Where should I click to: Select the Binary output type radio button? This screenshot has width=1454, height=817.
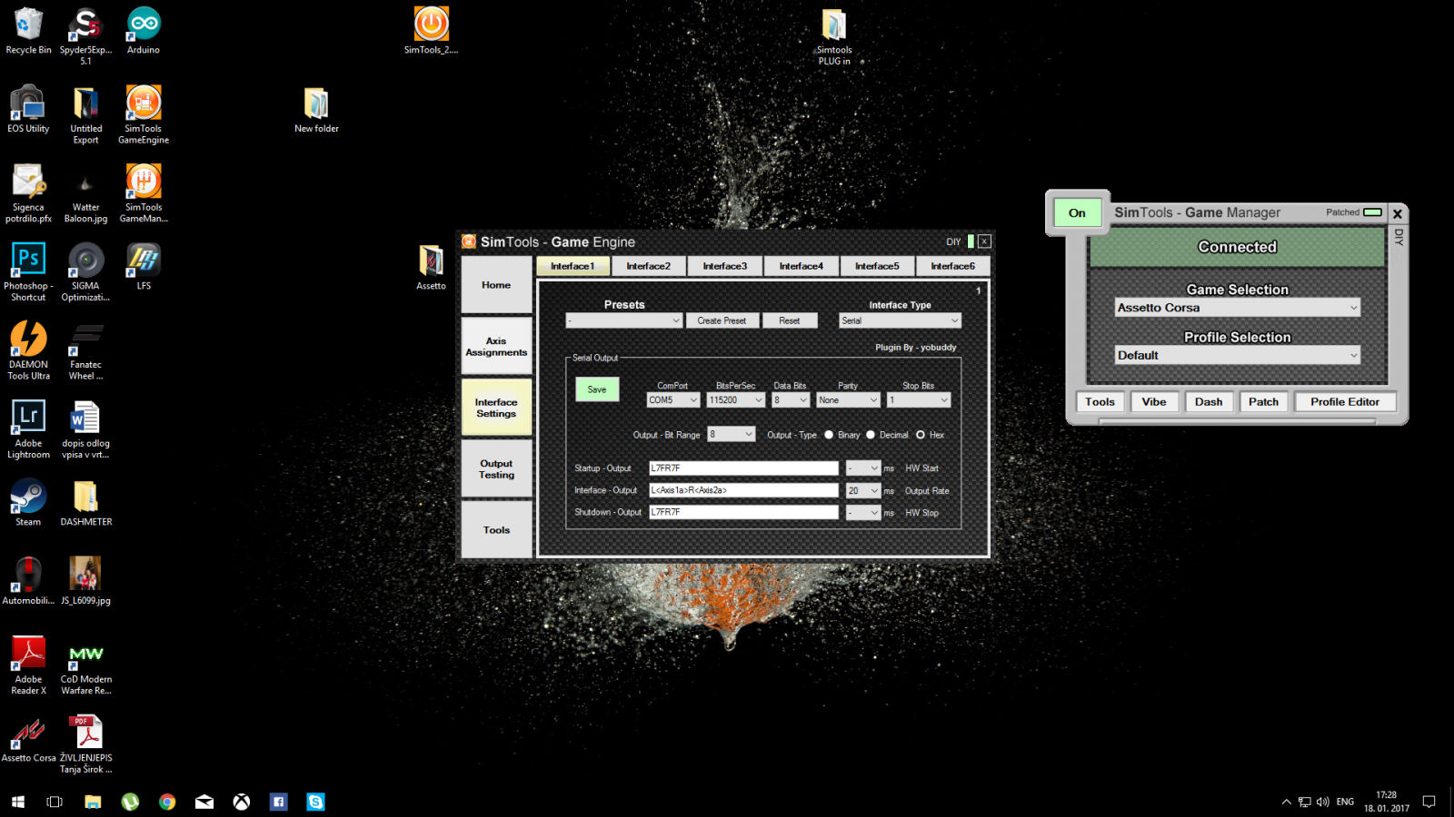pos(829,435)
